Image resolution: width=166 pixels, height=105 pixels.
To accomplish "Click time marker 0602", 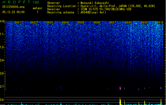I will [x=34, y=23].
